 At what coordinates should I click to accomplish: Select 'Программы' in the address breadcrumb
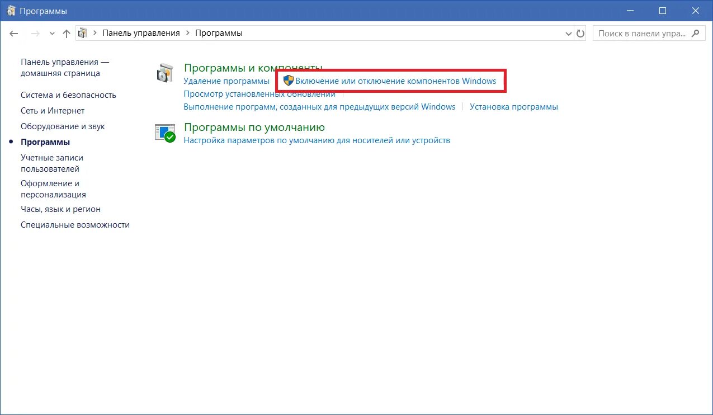point(219,33)
